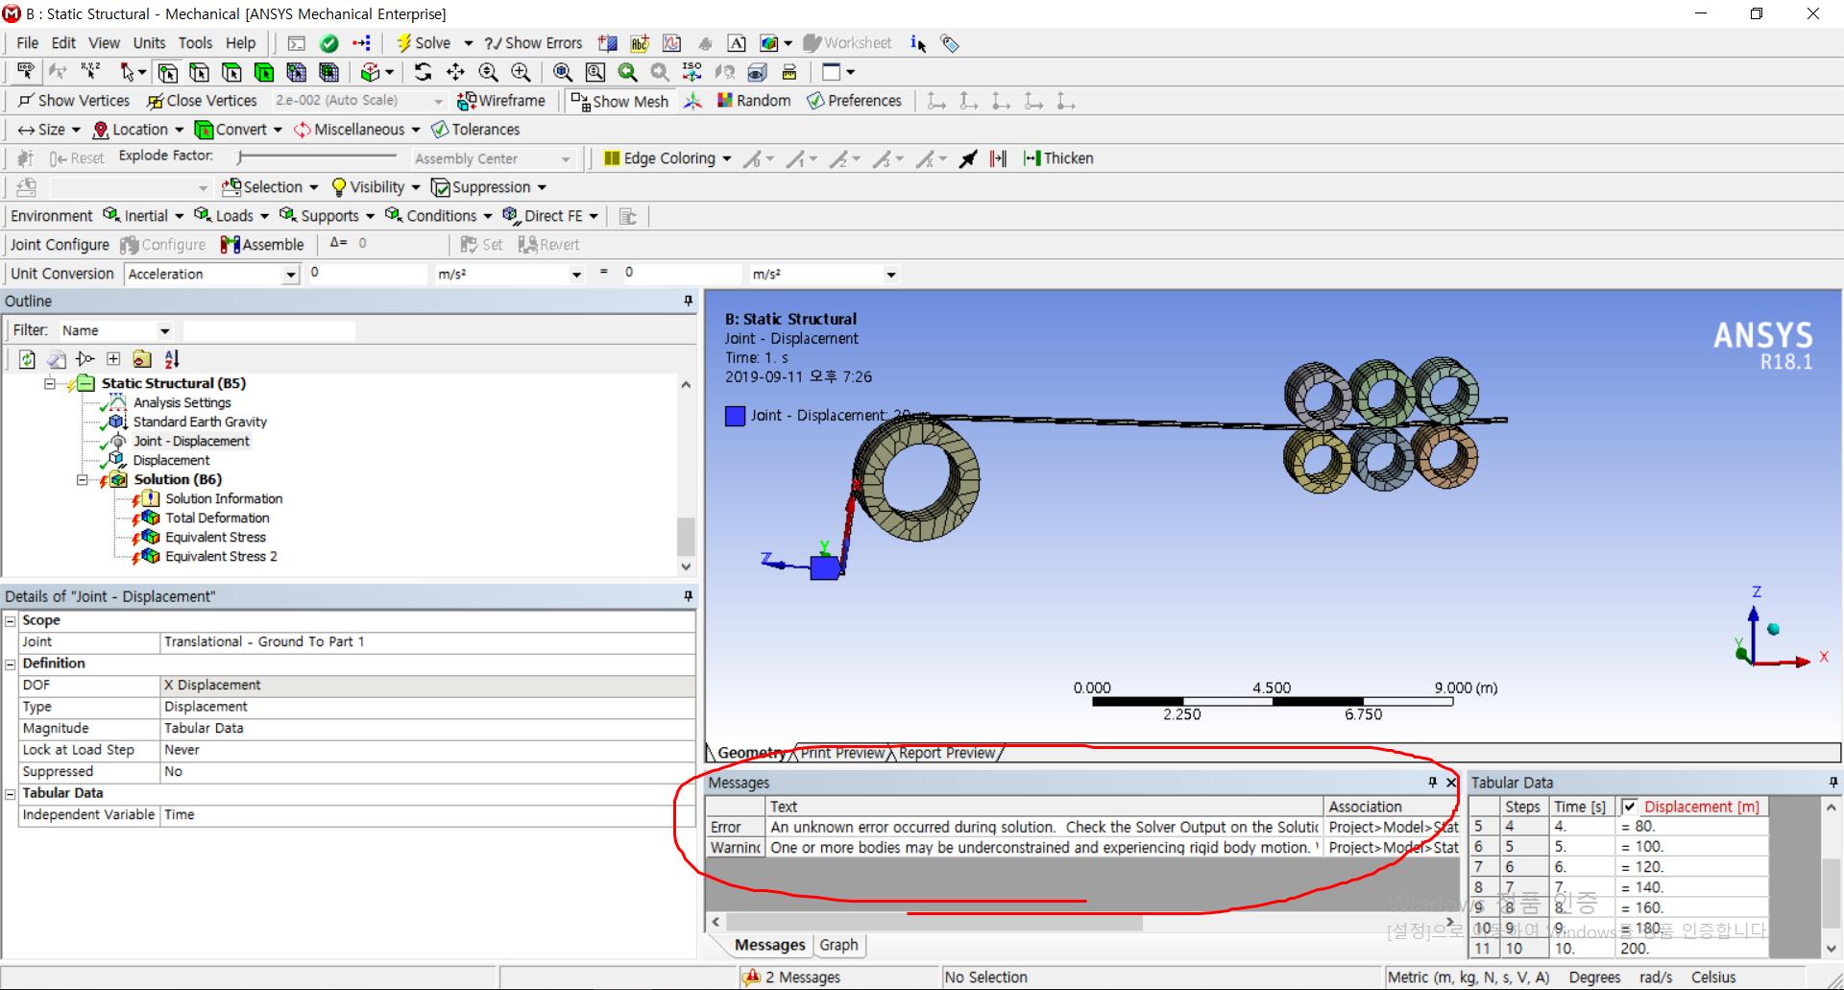Click the Explode Factor slider
This screenshot has width=1844, height=990.
(317, 157)
